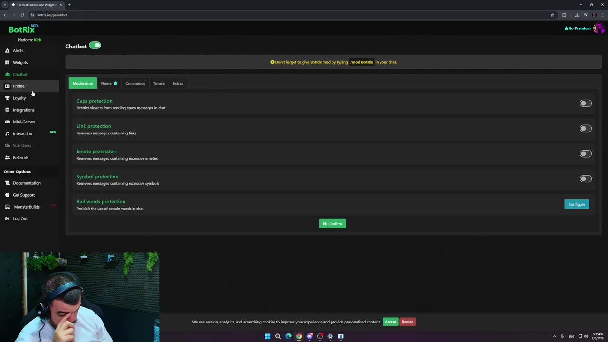Open the Timers tab
Screen dimensions: 608x342
(x=159, y=83)
